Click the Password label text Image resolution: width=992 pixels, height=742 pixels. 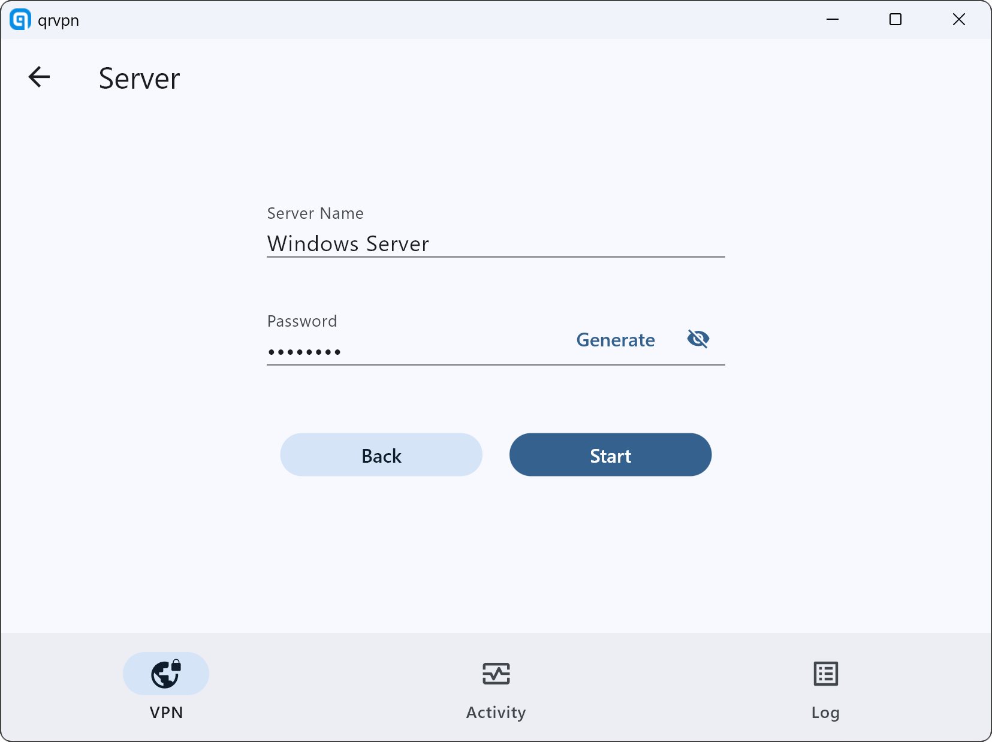[302, 321]
